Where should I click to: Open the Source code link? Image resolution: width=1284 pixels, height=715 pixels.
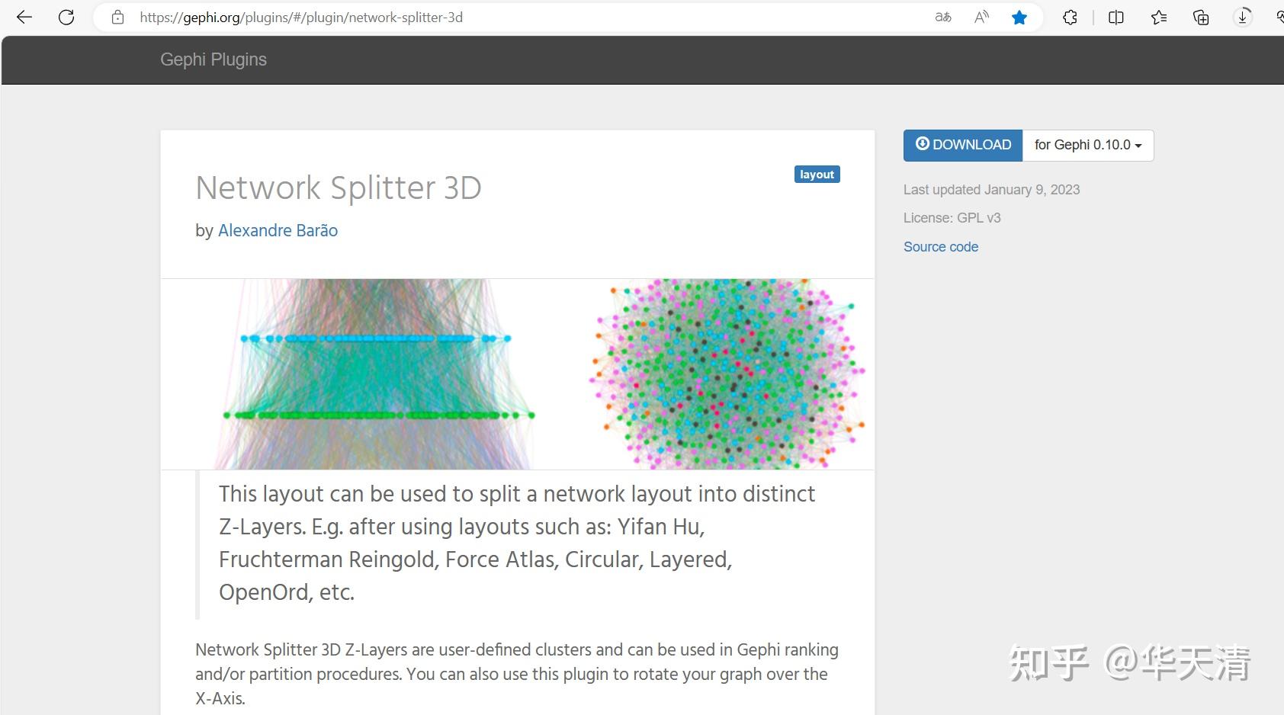941,247
